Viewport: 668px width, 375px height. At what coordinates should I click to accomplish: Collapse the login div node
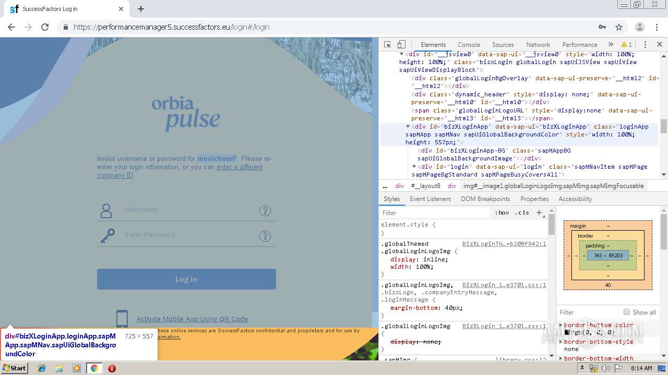[x=414, y=167]
